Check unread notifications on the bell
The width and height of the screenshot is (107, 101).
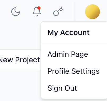[x=37, y=12]
